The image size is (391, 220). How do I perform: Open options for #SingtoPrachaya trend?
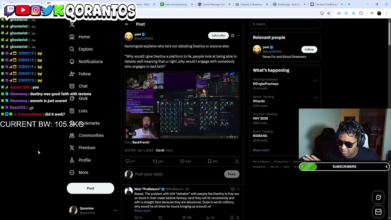tap(315, 80)
